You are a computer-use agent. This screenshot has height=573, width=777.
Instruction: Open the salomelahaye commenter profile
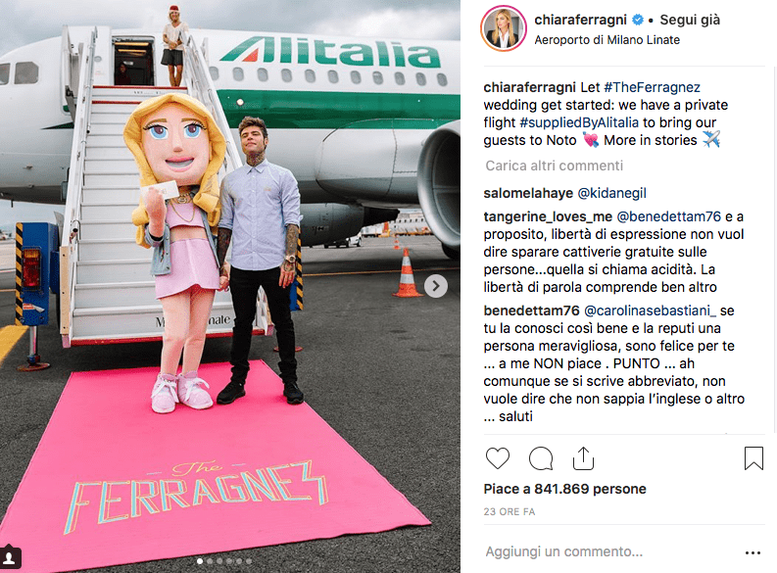(528, 193)
